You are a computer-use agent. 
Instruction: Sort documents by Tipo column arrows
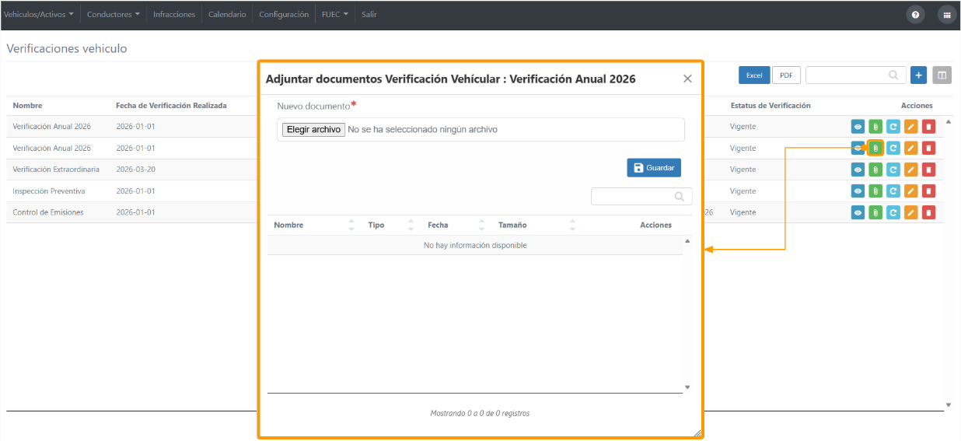pyautogui.click(x=411, y=225)
